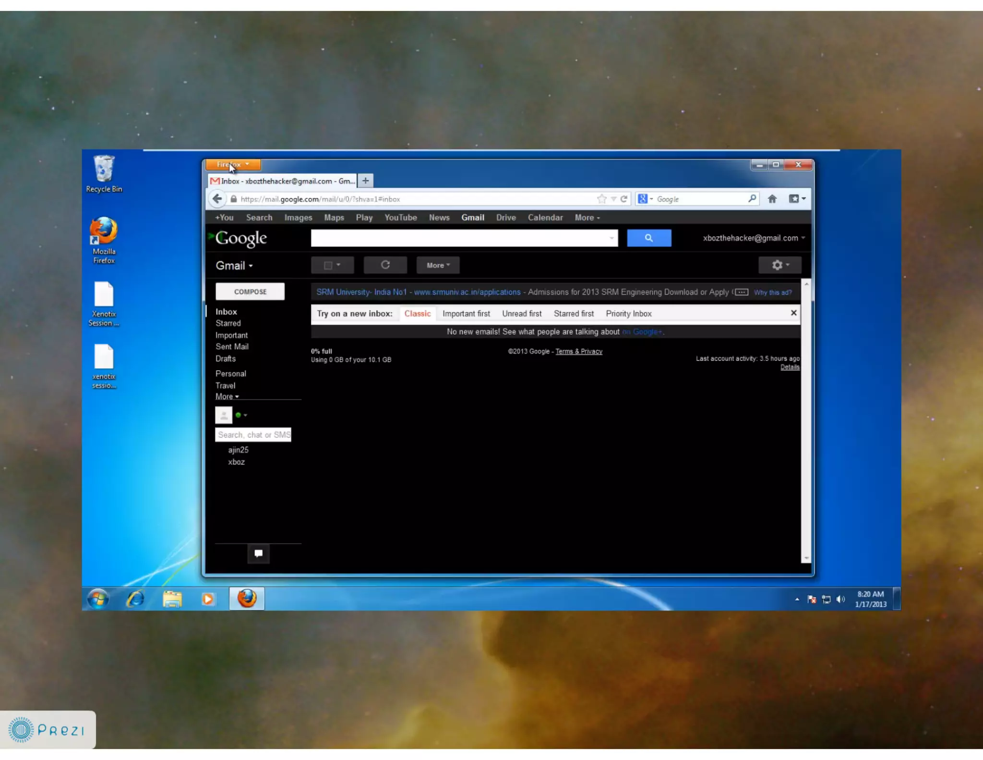This screenshot has width=983, height=760.
Task: Choose Classic inbox style
Action: tap(417, 314)
